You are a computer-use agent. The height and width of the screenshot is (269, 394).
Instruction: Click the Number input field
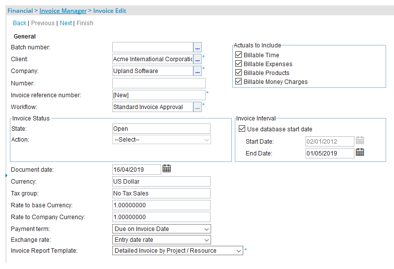click(x=159, y=83)
